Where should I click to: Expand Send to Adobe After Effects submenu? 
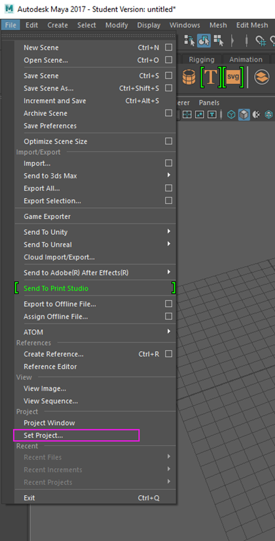coord(169,272)
